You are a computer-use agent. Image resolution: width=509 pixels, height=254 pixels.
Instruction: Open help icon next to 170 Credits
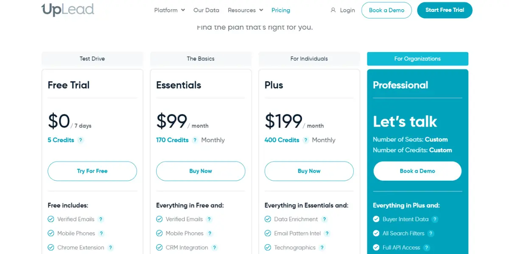click(195, 140)
